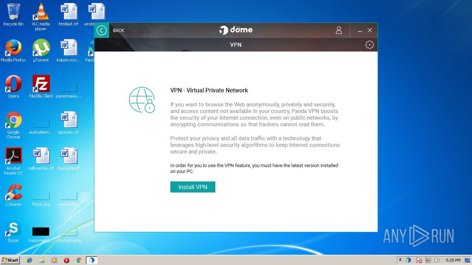472x265 pixels.
Task: Open Internet Explorer from taskbar
Action: [x=29, y=260]
